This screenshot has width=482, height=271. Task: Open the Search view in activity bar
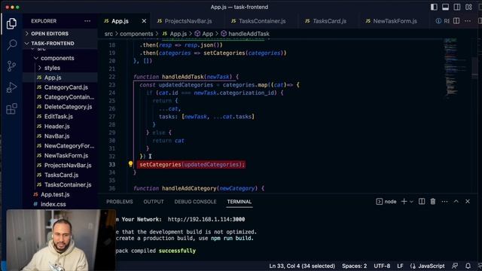(x=11, y=44)
